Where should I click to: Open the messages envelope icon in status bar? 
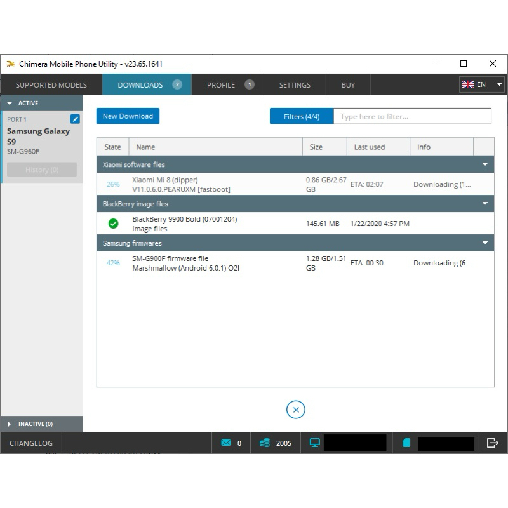click(x=226, y=443)
